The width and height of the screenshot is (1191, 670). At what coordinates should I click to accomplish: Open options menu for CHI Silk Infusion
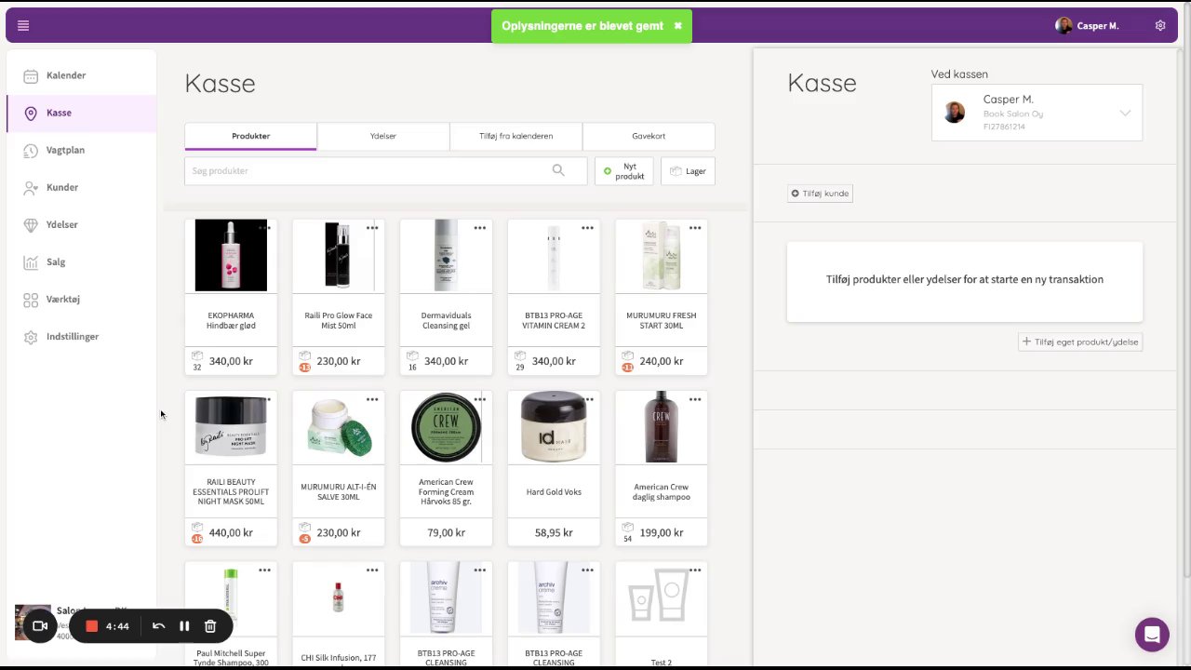click(x=372, y=570)
